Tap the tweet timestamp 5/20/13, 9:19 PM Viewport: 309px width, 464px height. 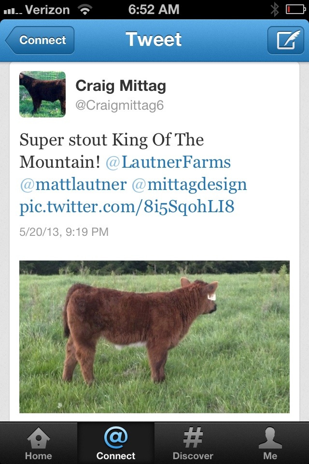(64, 232)
